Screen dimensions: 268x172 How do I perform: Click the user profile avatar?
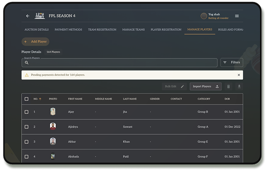(x=204, y=16)
